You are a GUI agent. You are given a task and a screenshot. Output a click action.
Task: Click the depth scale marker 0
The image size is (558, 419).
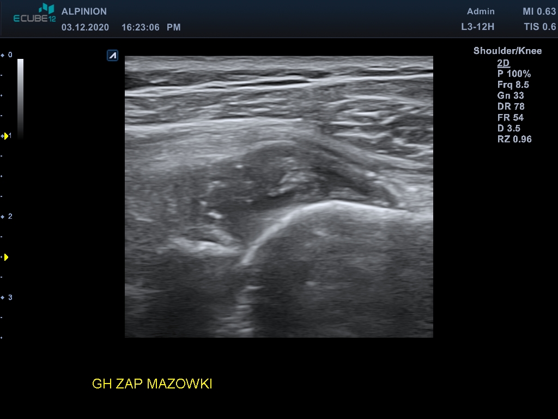tap(10, 55)
